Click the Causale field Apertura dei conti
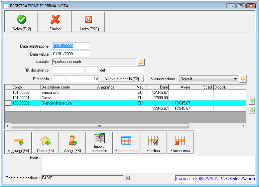 pyautogui.click(x=94, y=62)
